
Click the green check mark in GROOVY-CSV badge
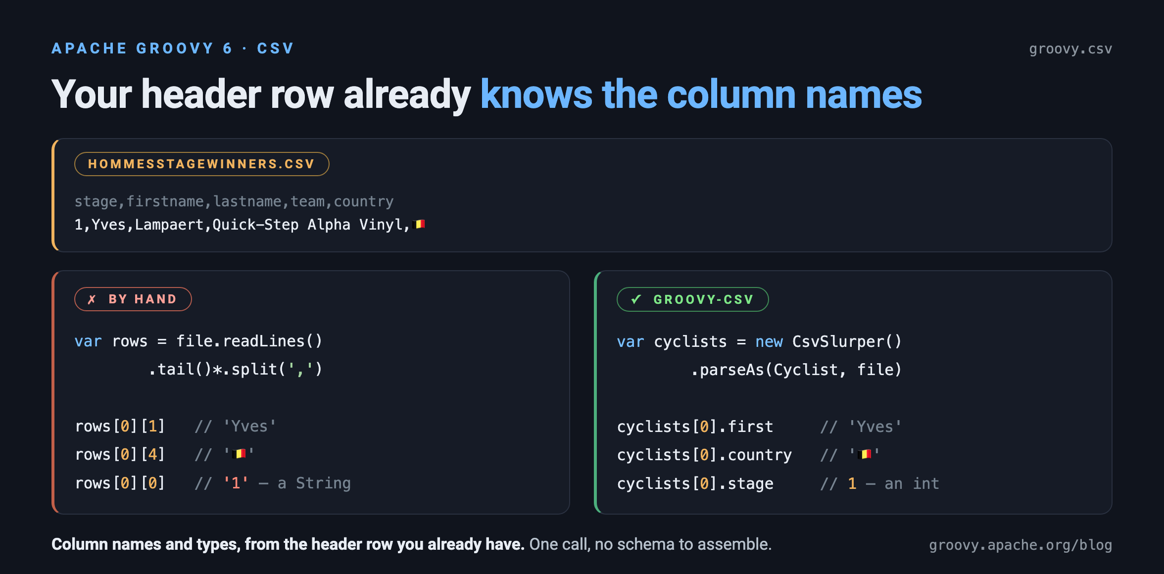[x=636, y=299]
